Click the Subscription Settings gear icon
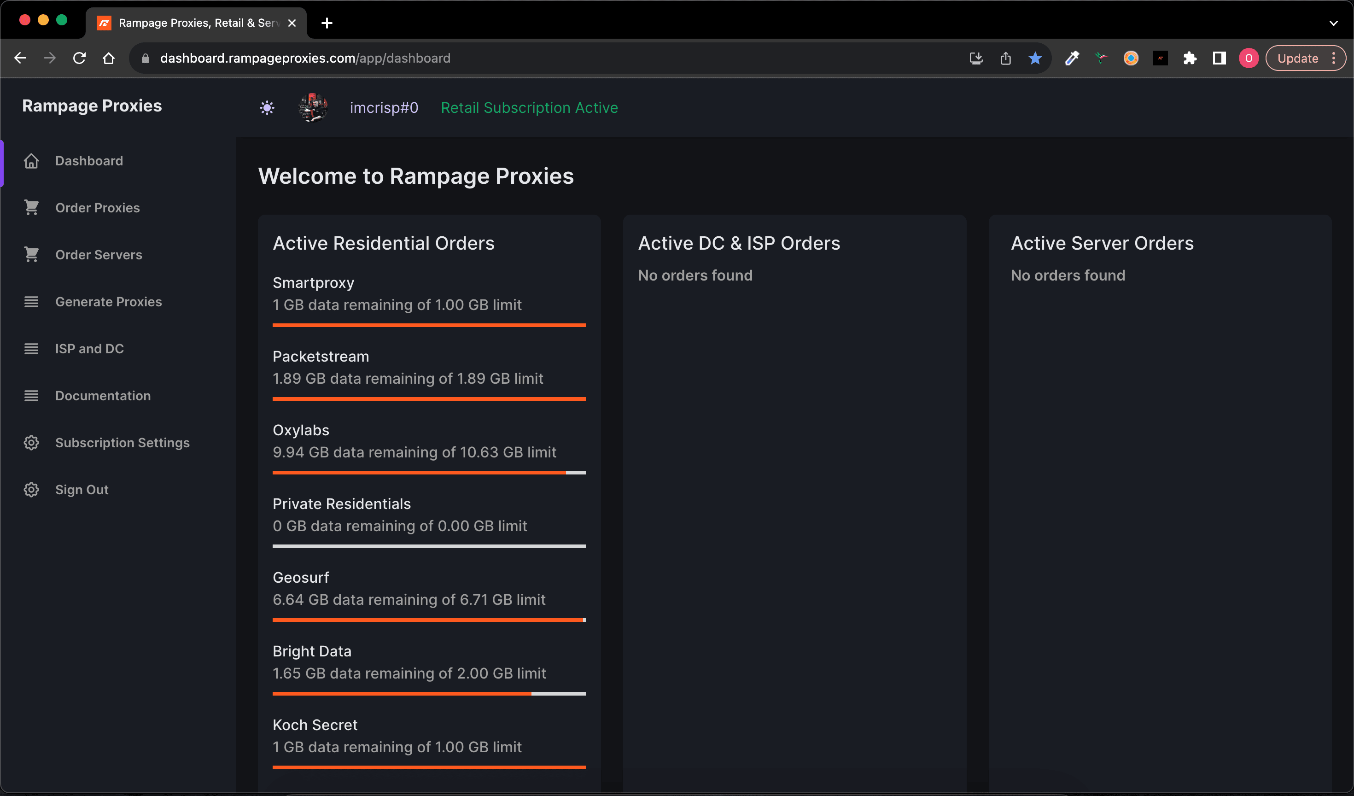This screenshot has width=1354, height=796. pyautogui.click(x=31, y=443)
